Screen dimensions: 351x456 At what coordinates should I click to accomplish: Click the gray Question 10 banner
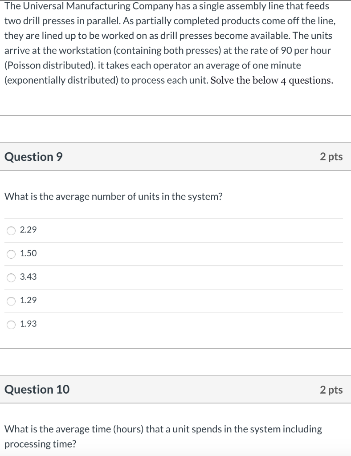pyautogui.click(x=175, y=390)
